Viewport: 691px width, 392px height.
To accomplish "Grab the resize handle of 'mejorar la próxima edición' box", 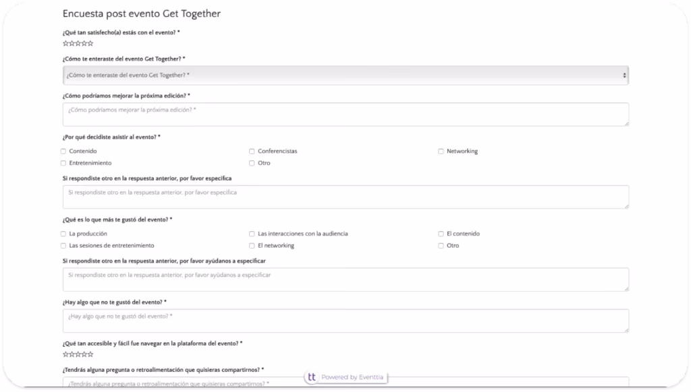I will click(626, 124).
